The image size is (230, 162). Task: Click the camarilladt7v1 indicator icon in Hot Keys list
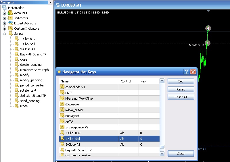[62, 87]
